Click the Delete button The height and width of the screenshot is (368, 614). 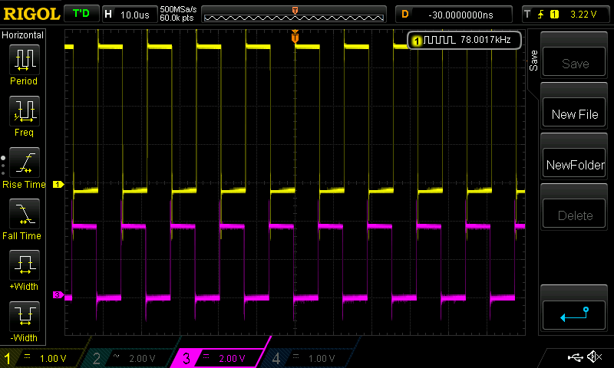574,214
